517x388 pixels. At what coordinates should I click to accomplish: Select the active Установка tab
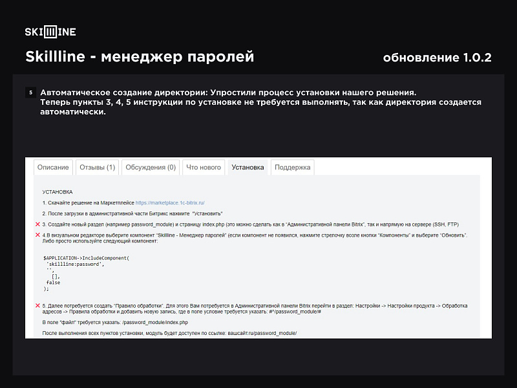click(x=248, y=166)
